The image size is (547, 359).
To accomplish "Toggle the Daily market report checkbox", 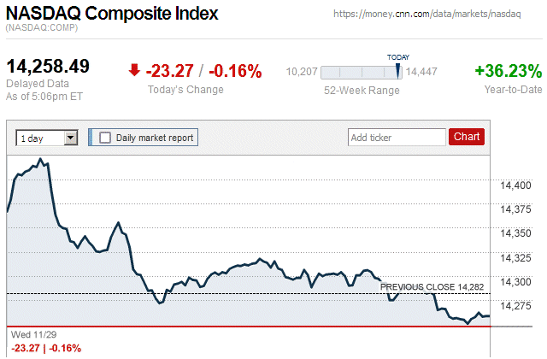I will (x=105, y=137).
